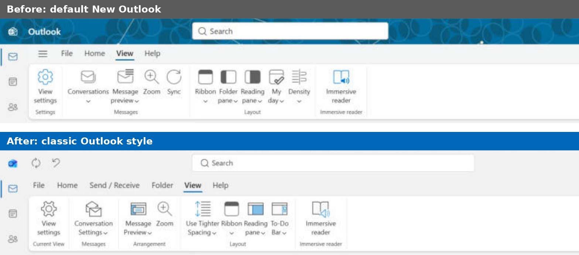Expand Reading pane dropdown in Before ribbon

click(x=260, y=101)
